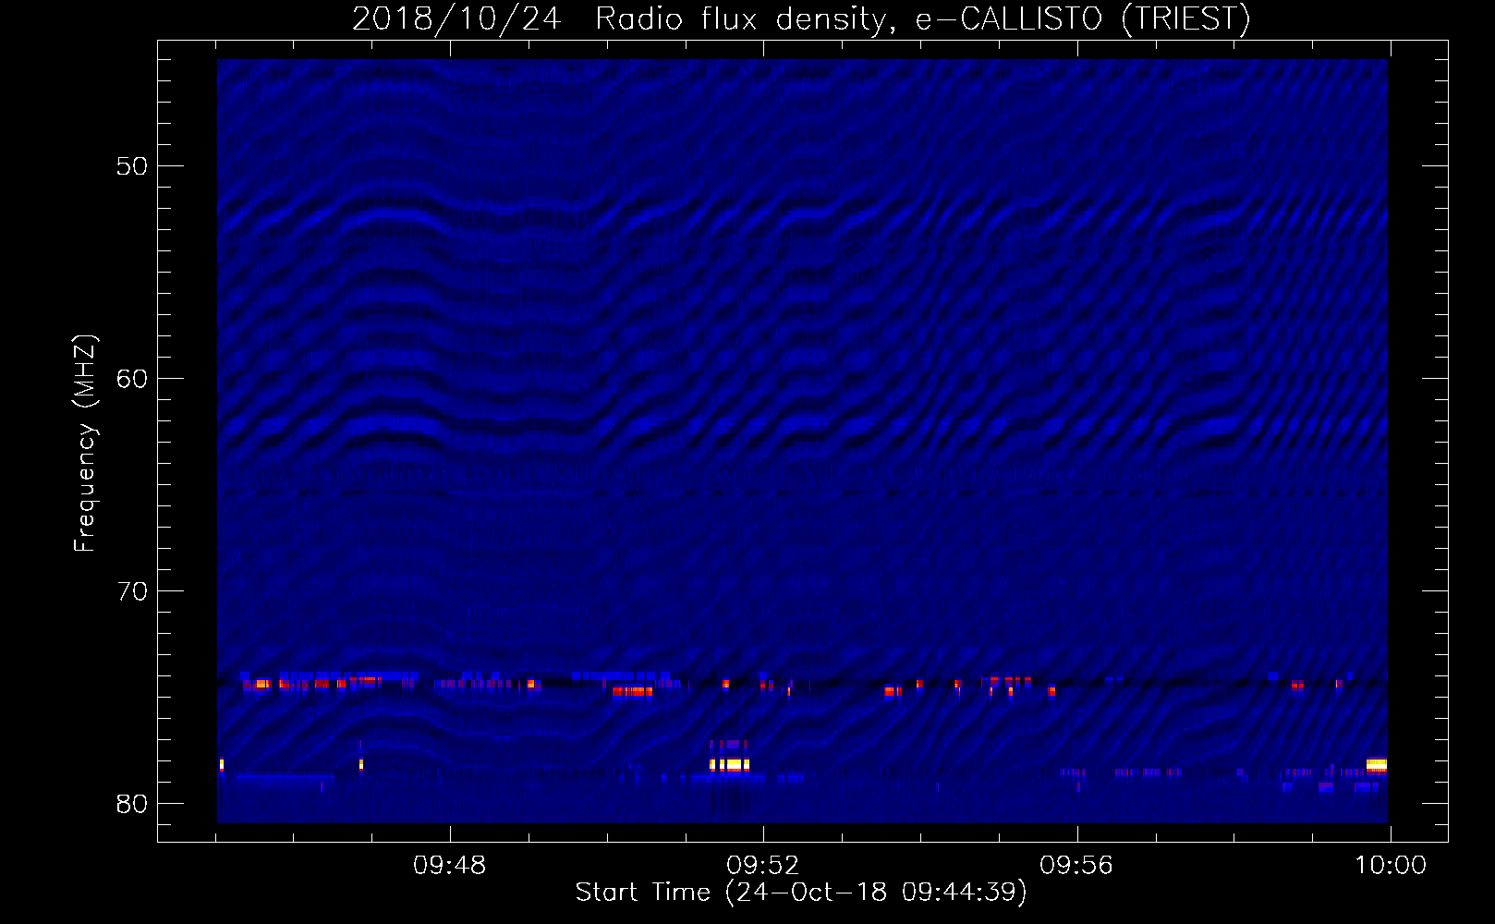The width and height of the screenshot is (1495, 924).
Task: Click the 70 frequency tick label
Action: point(132,591)
